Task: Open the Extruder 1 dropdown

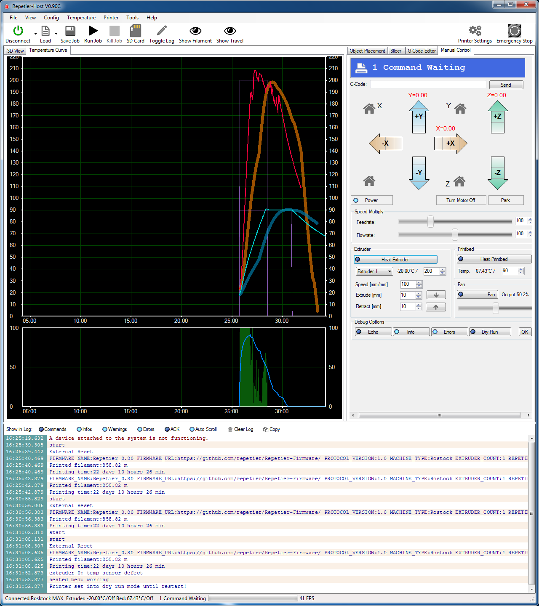Action: tap(374, 271)
